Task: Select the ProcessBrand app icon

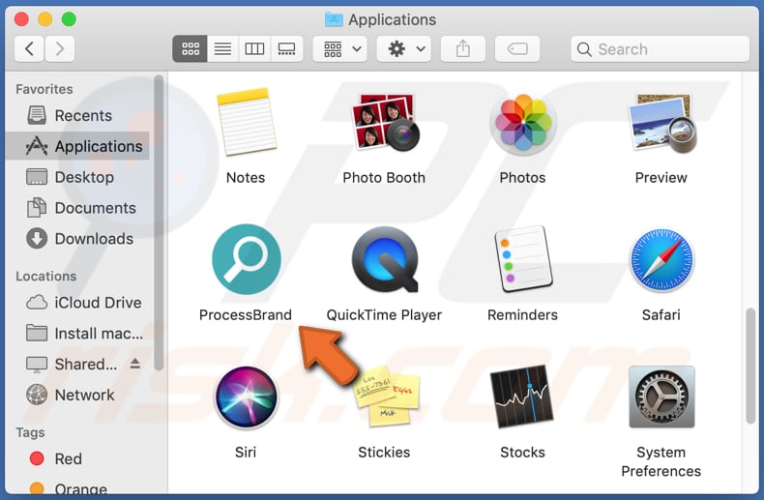Action: coord(247,259)
